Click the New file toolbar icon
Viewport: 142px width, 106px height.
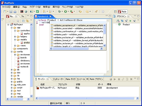pos(5,11)
